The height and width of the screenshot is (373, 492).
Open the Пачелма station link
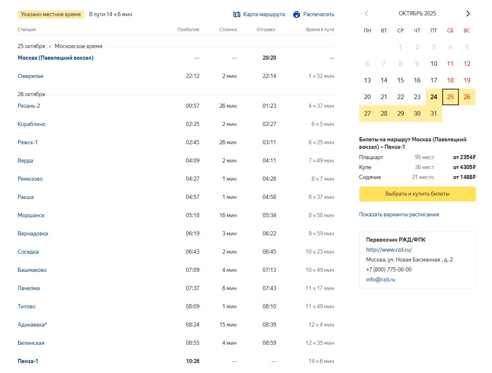29,288
